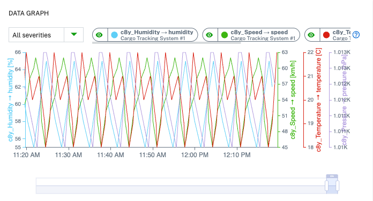
Task: Click the timeline overview track area
Action: (180, 186)
